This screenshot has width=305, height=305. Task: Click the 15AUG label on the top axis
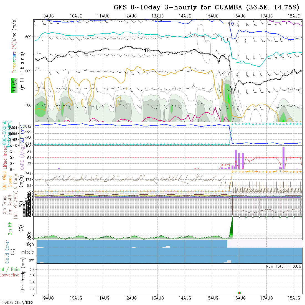212,16
